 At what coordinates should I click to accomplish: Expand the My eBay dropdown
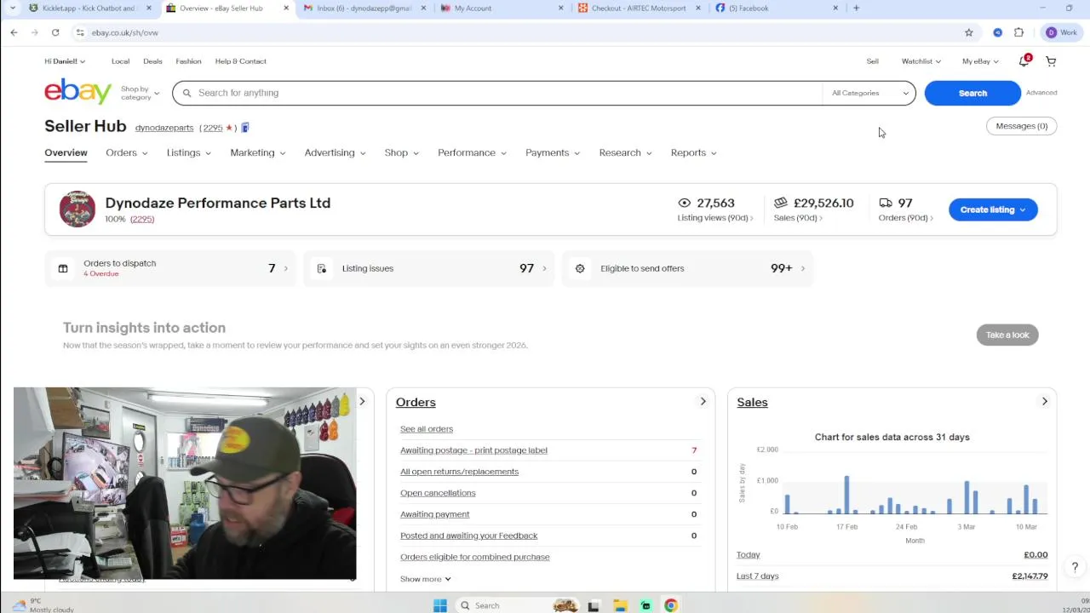coord(980,61)
